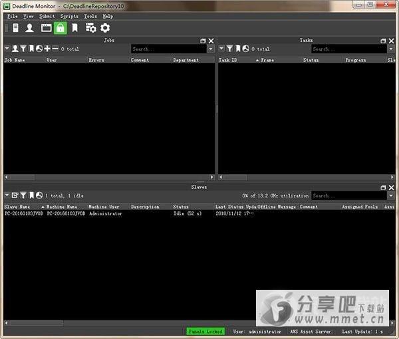Click the Panels Locked status indicator
This screenshot has height=339, width=399.
(205, 332)
